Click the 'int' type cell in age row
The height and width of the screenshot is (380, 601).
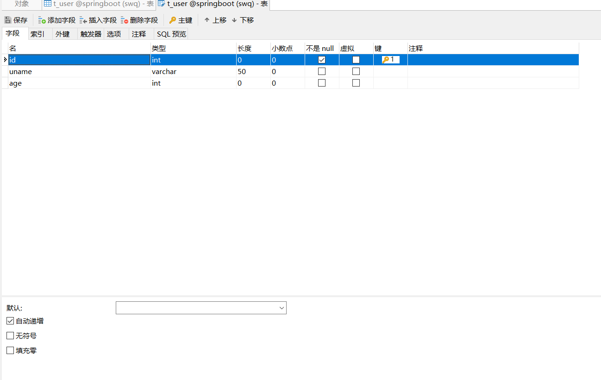pos(194,83)
